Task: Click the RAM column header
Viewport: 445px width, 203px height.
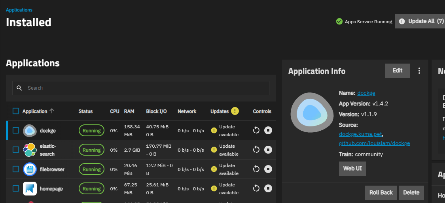Action: pos(129,111)
